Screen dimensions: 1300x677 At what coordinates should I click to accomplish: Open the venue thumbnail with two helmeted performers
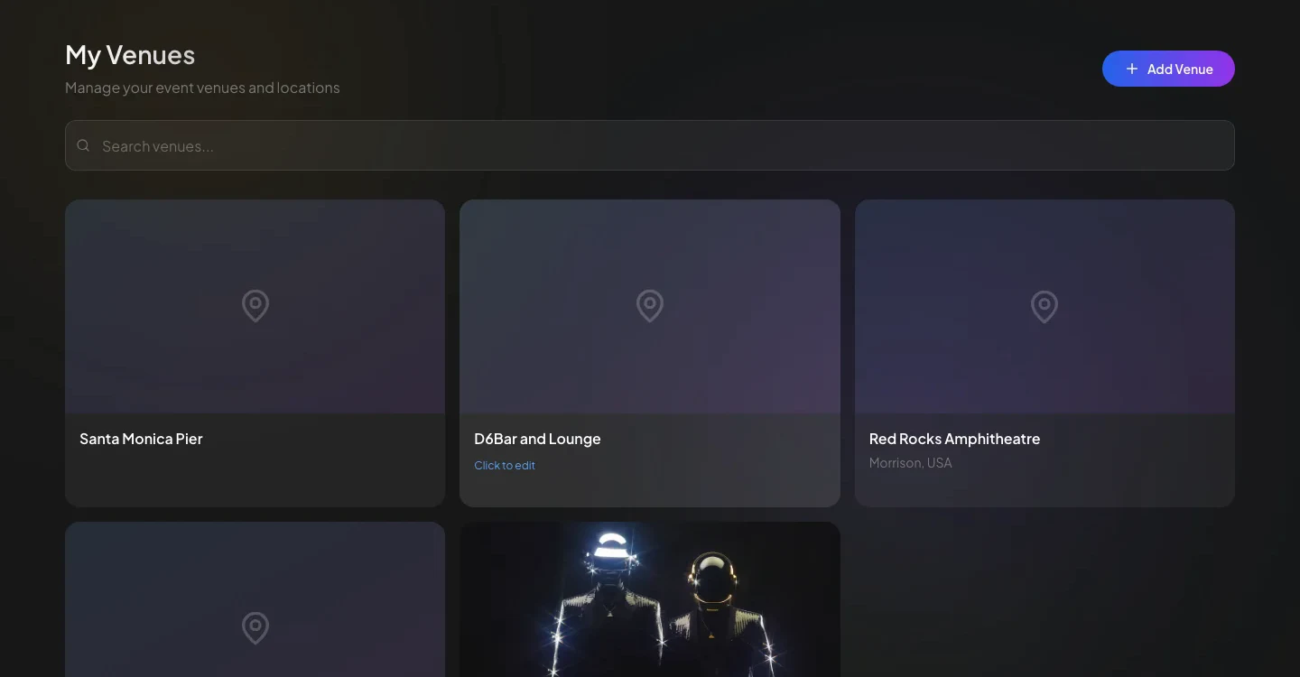coord(650,599)
